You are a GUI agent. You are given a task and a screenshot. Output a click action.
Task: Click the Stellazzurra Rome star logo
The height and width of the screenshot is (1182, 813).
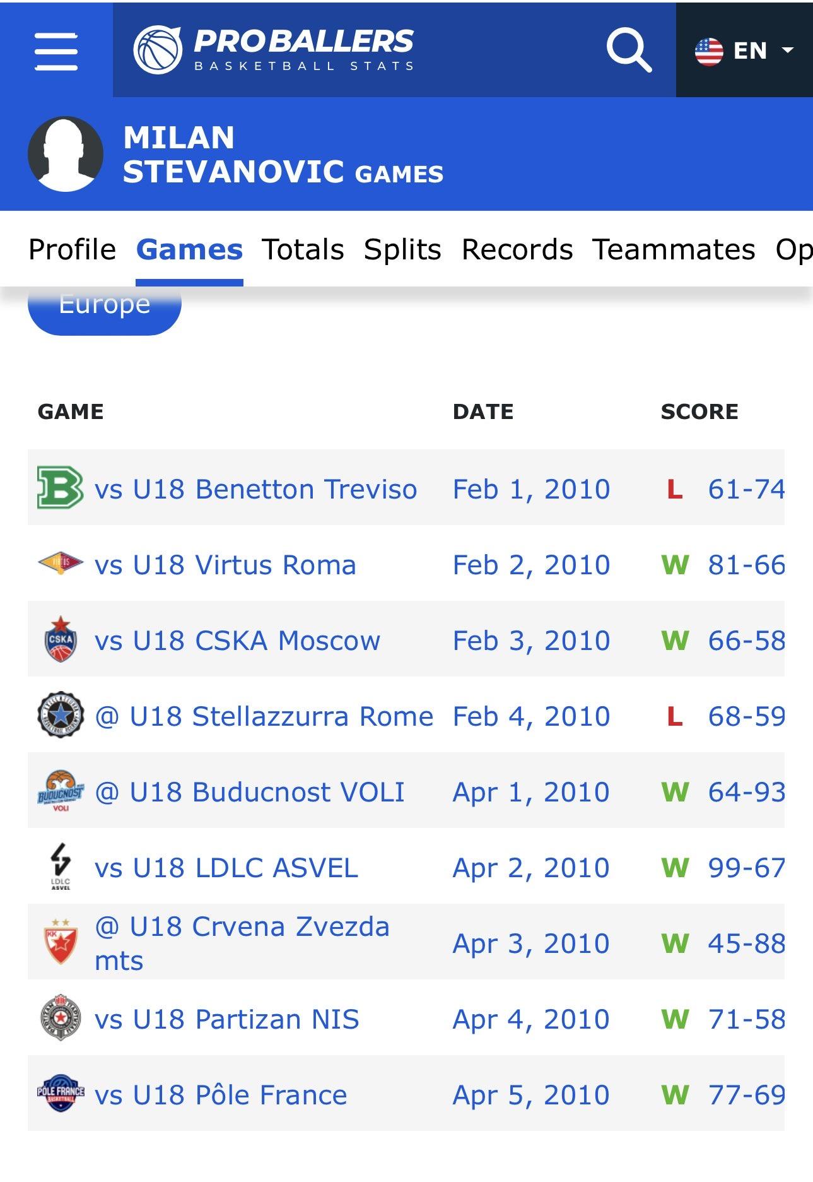click(60, 714)
